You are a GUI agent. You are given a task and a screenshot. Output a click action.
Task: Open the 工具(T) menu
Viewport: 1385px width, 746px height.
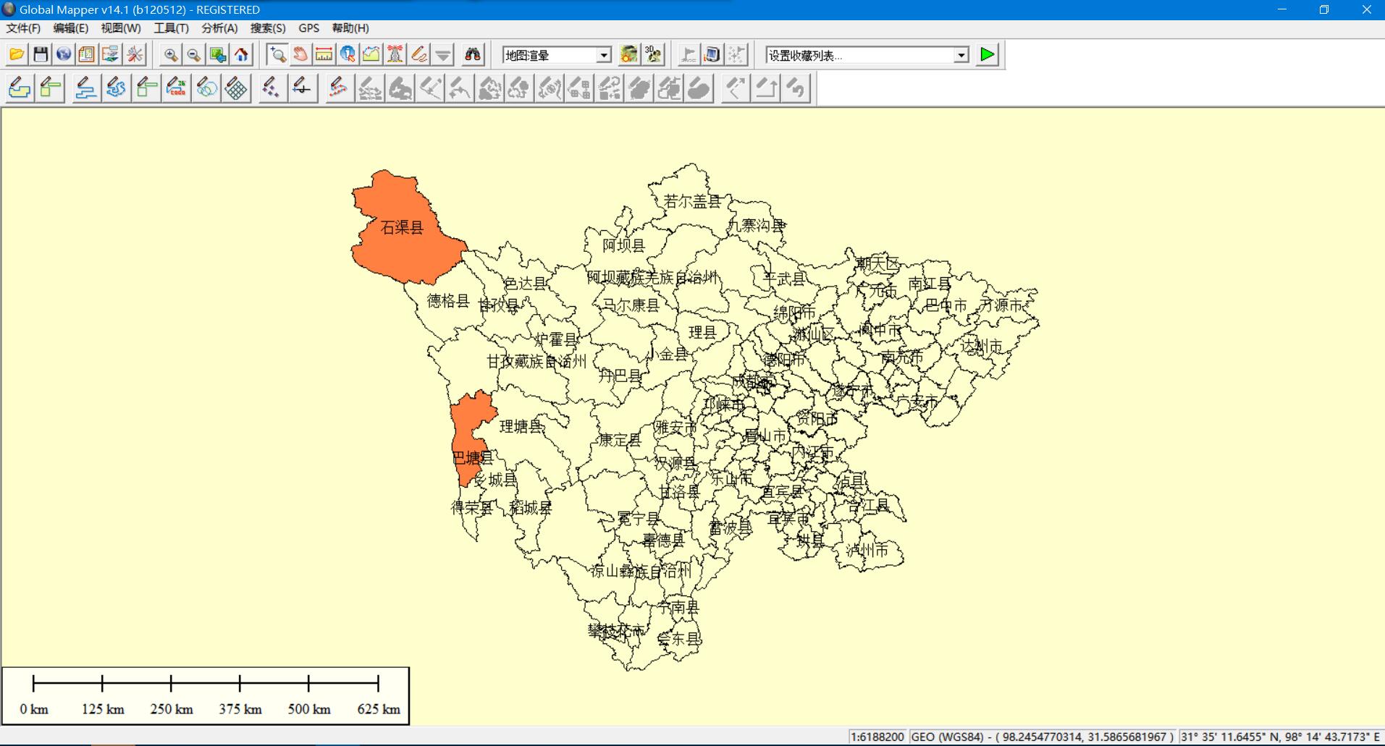coord(171,28)
